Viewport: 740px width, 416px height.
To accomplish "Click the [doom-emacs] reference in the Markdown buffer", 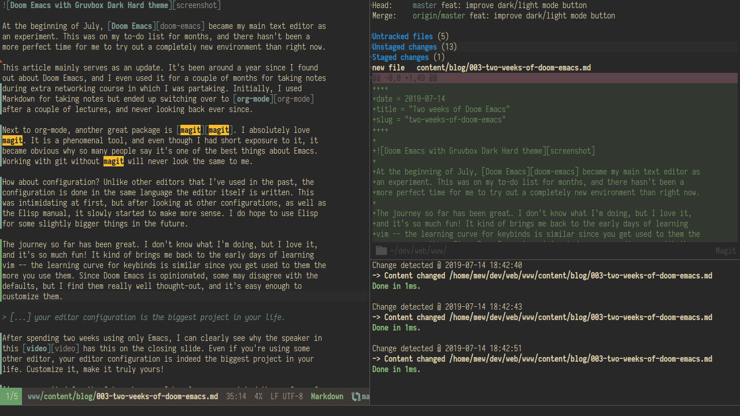I will 180,26.
